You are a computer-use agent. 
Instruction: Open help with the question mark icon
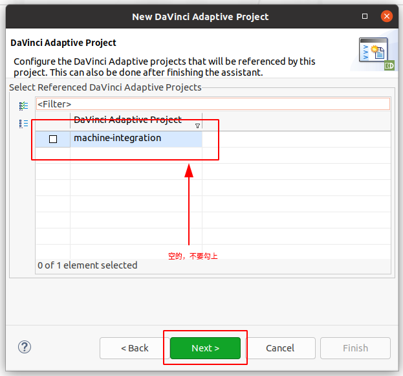pos(25,347)
